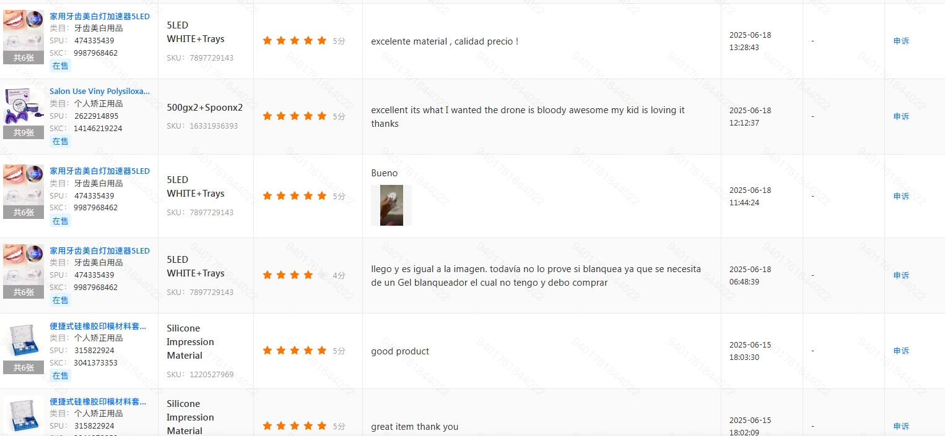Open the 11:44:24 review's product title link
Image resolution: width=945 pixels, height=436 pixels.
[x=100, y=171]
